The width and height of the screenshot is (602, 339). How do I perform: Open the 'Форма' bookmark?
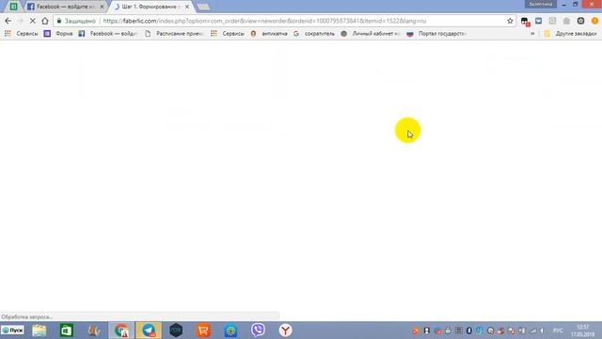pyautogui.click(x=58, y=34)
